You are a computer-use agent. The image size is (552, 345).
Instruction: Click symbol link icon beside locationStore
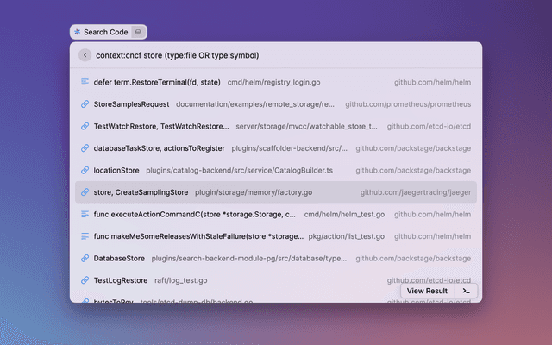point(85,171)
